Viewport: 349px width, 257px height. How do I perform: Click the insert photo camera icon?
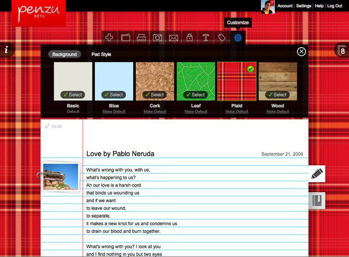158,37
